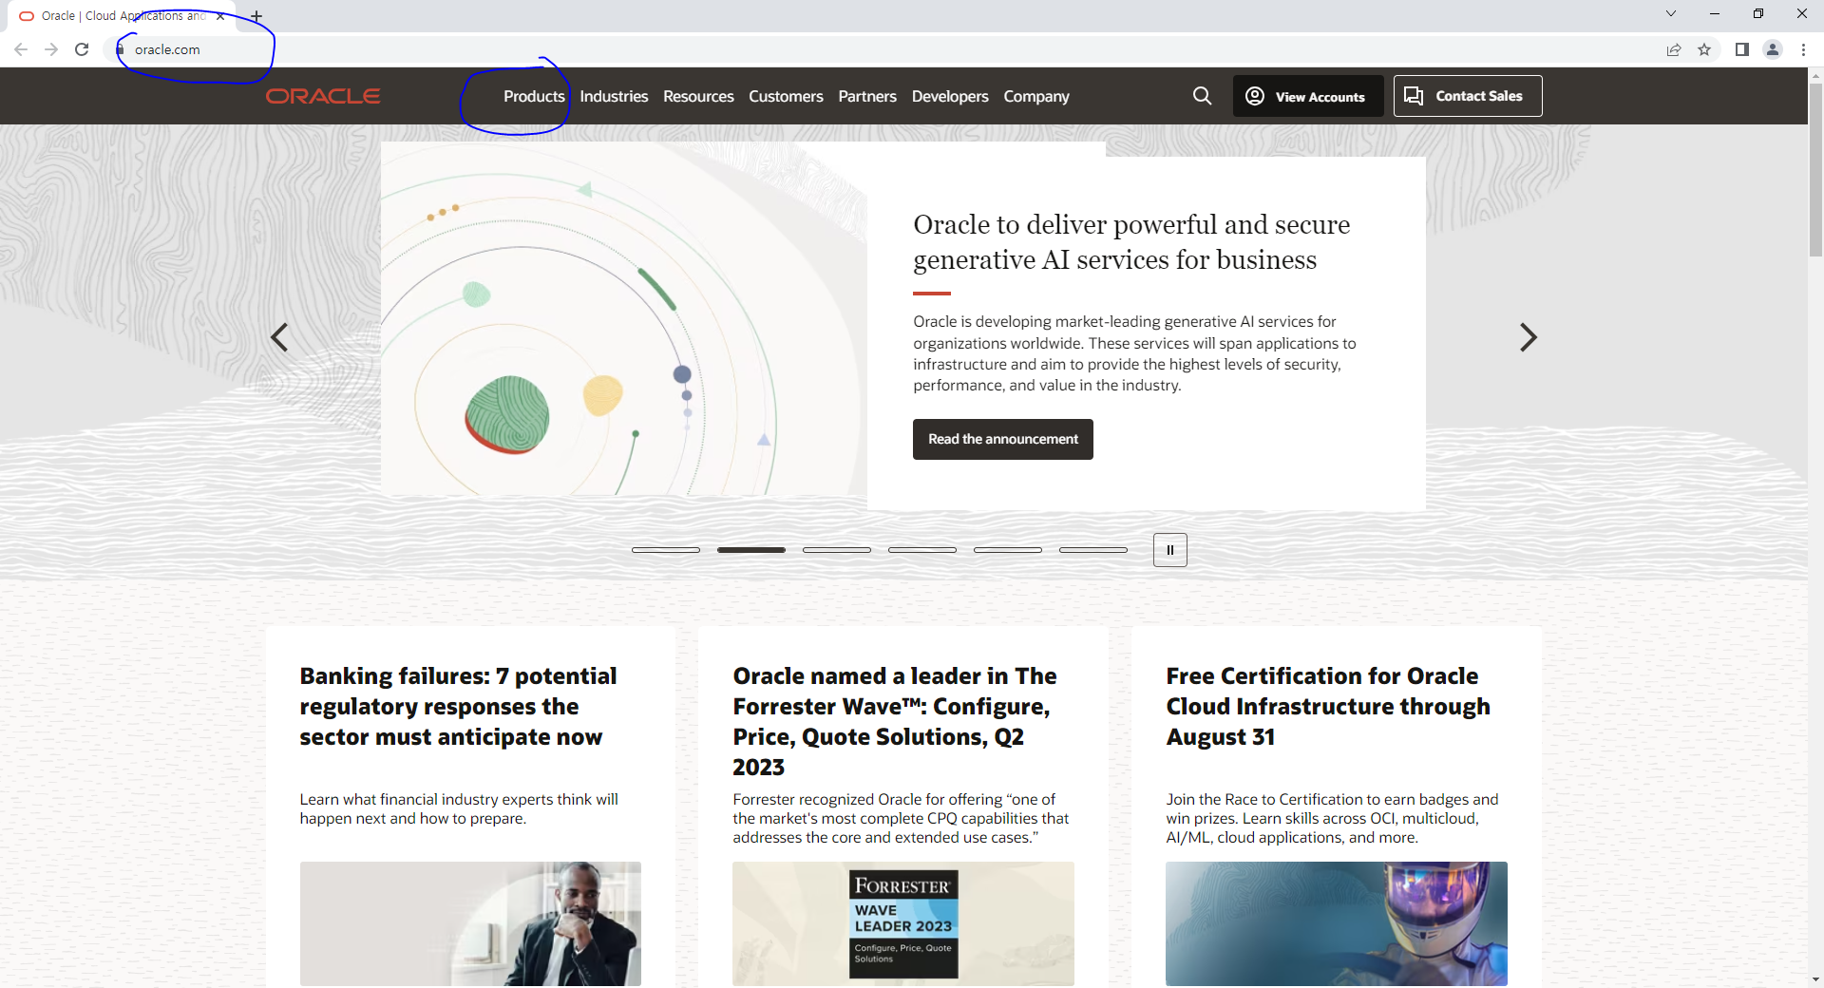Open the site search magnifier icon
The image size is (1824, 988).
[1202, 96]
